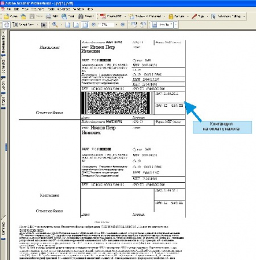
Task: Expand the Create PDF dropdown arrow
Action: (x=125, y=16)
